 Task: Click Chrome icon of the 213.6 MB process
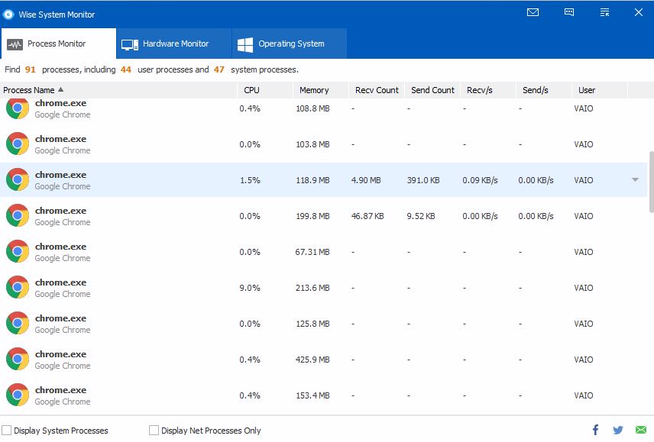click(18, 287)
